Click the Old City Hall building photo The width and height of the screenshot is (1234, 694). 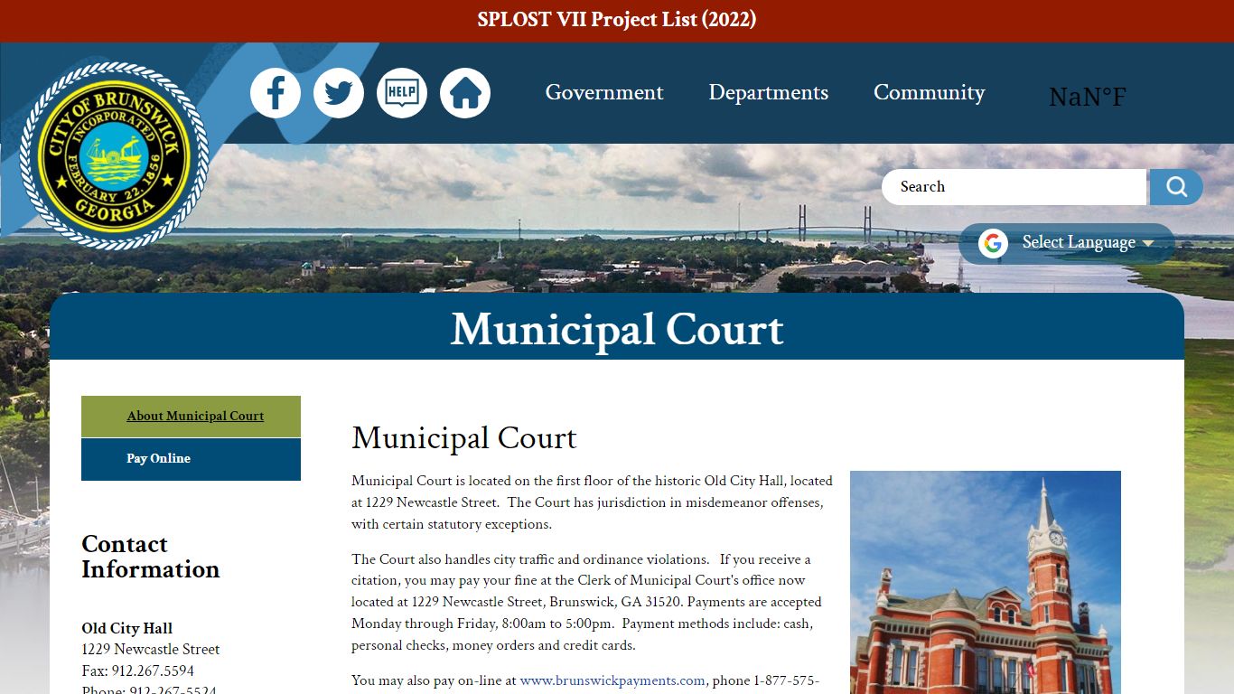tap(986, 582)
